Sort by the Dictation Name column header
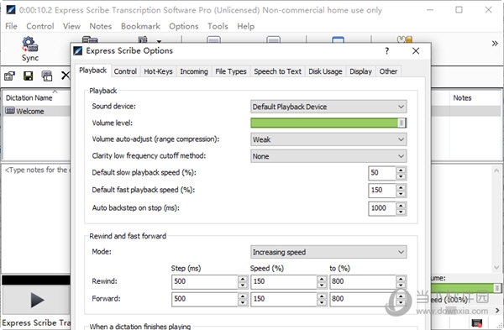The image size is (504, 330). tap(36, 97)
